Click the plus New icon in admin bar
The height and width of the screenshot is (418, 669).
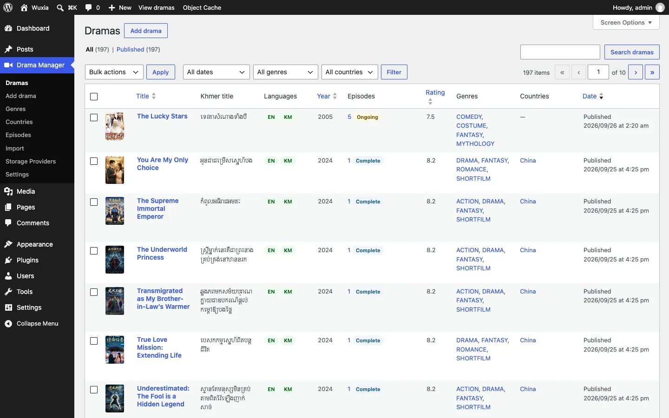pos(111,7)
